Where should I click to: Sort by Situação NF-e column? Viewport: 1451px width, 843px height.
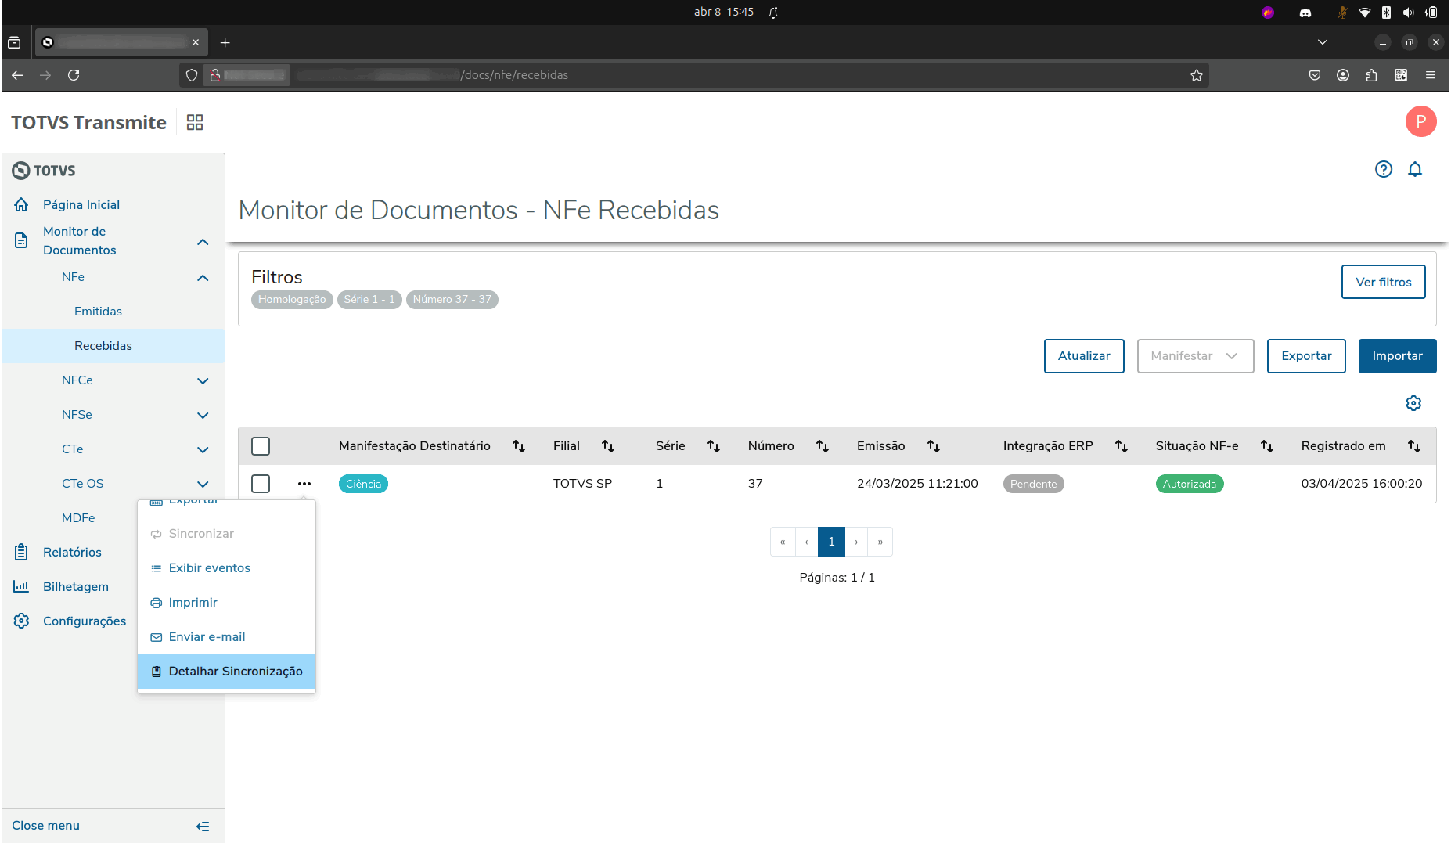tap(1267, 446)
